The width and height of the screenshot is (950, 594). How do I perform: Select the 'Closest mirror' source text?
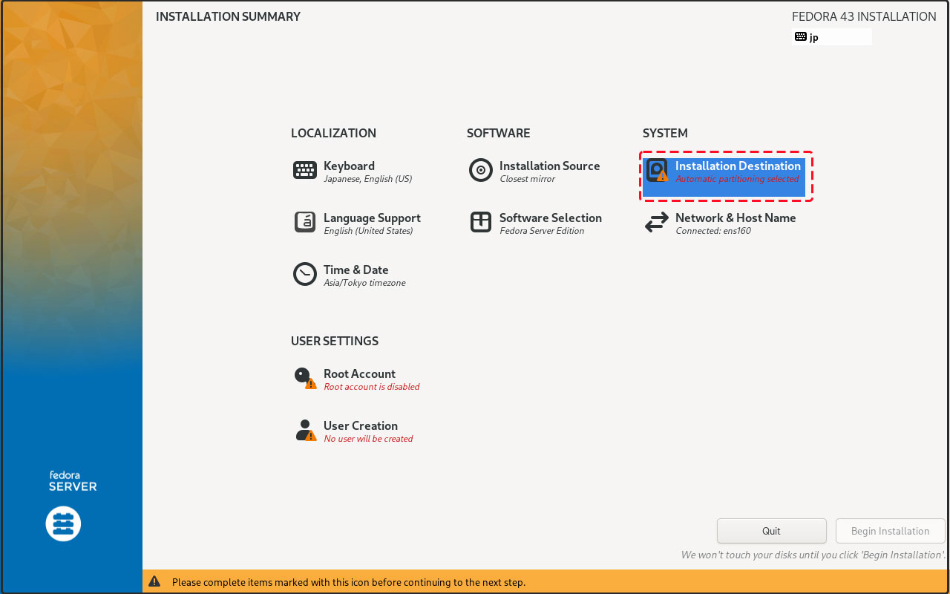pos(527,179)
